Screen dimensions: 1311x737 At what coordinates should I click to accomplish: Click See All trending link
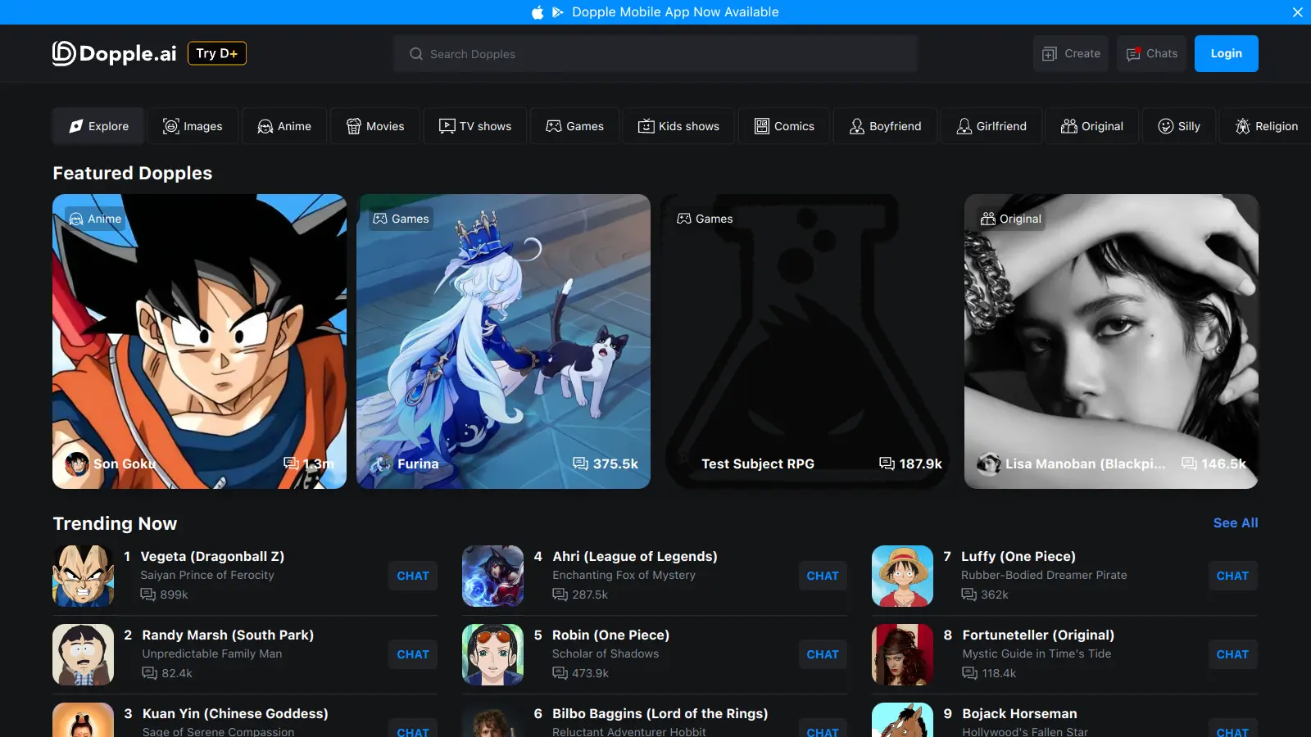pyautogui.click(x=1235, y=522)
